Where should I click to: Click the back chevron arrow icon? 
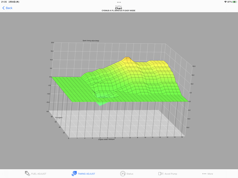click(x=3, y=8)
